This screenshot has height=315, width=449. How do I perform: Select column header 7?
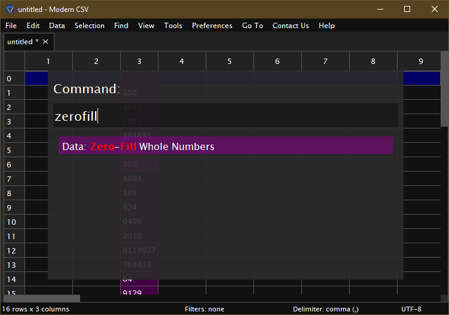click(325, 61)
